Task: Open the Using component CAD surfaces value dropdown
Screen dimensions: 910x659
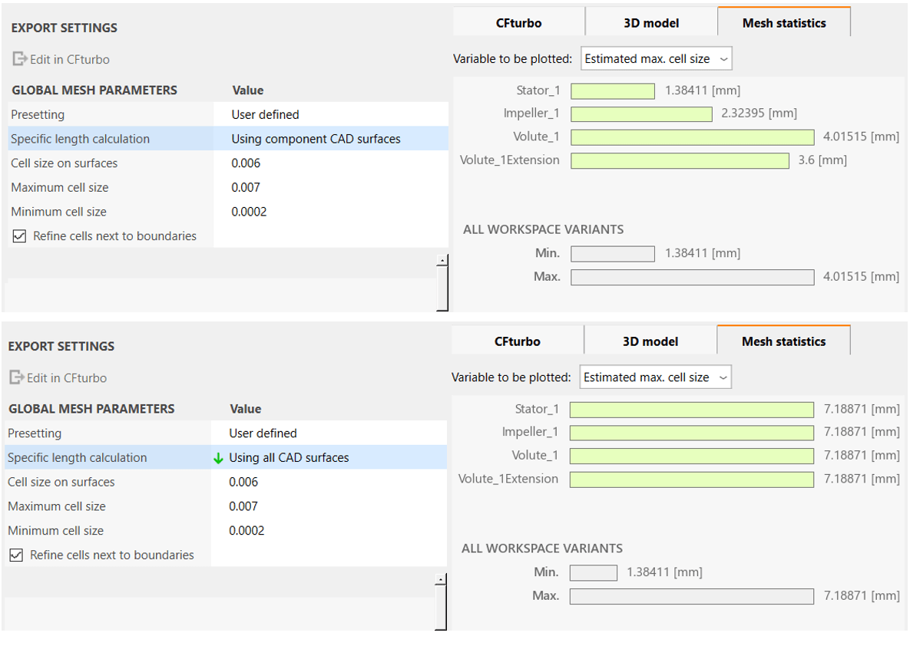Action: (331, 139)
